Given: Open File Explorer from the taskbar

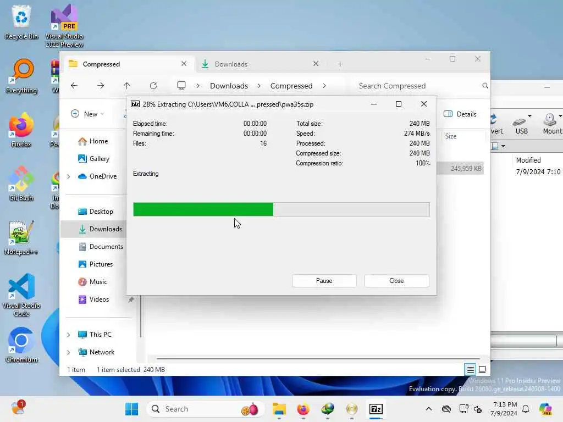Looking at the screenshot, I should pyautogui.click(x=279, y=409).
